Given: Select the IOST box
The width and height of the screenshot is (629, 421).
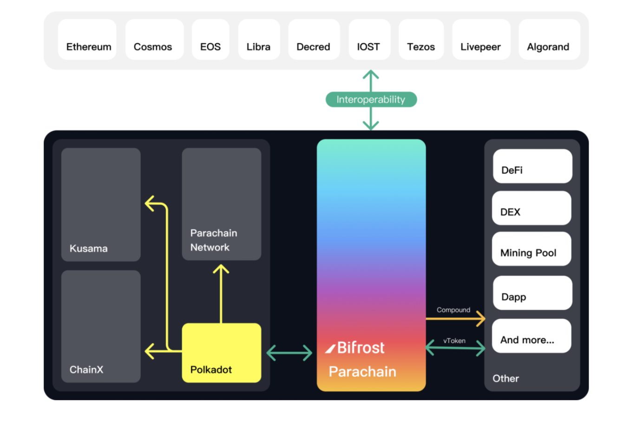Looking at the screenshot, I should click(x=369, y=39).
